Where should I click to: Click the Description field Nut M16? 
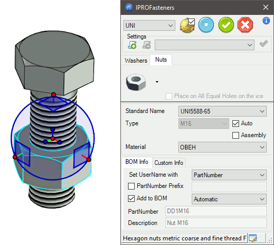pos(216,223)
